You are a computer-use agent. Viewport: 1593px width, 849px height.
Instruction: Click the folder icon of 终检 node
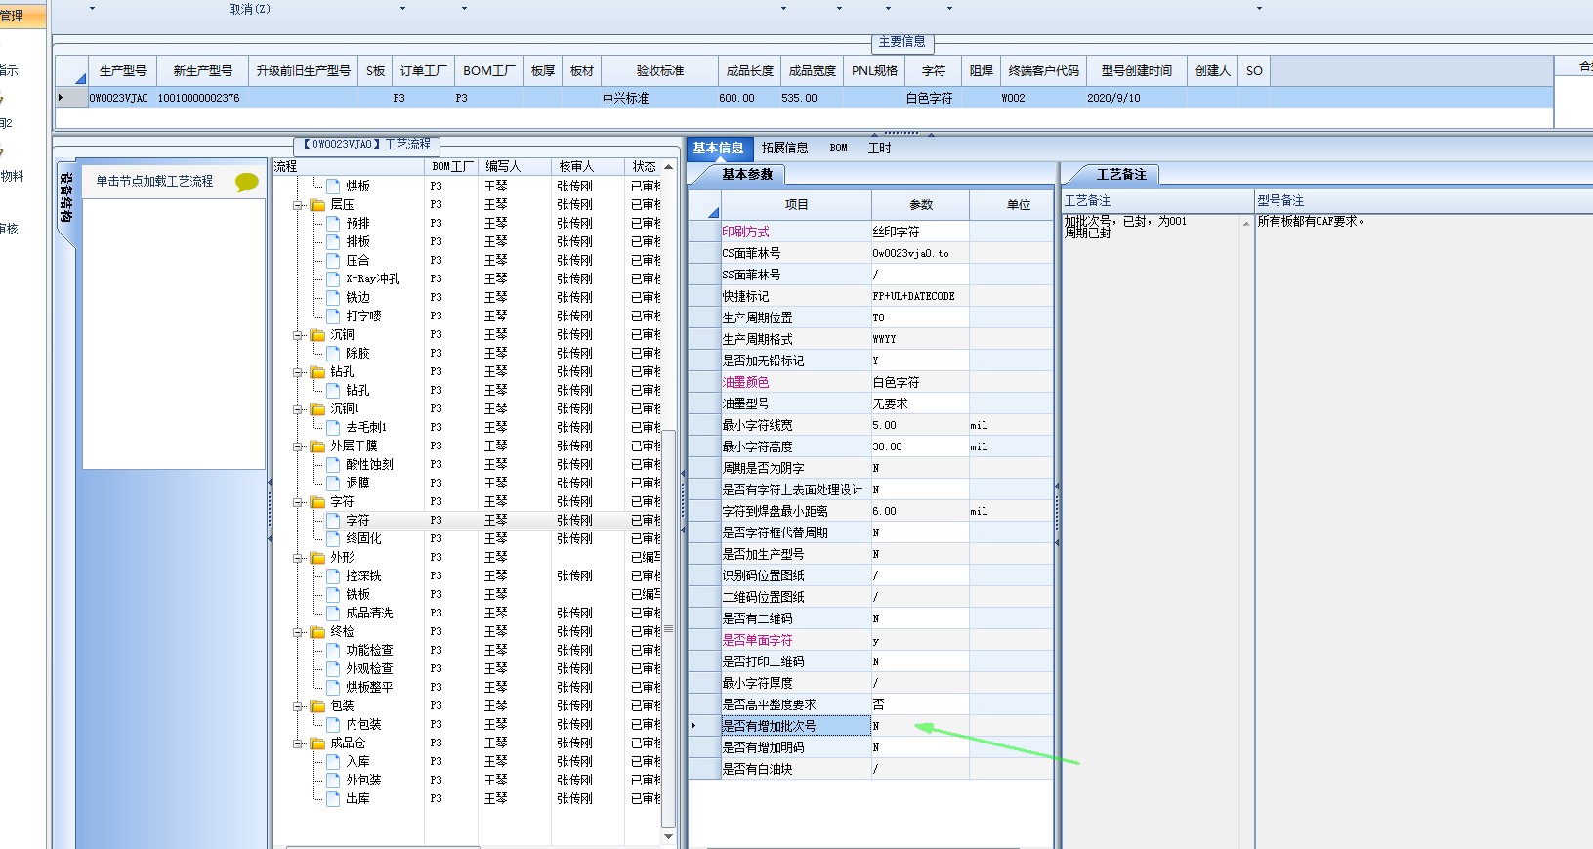point(317,632)
